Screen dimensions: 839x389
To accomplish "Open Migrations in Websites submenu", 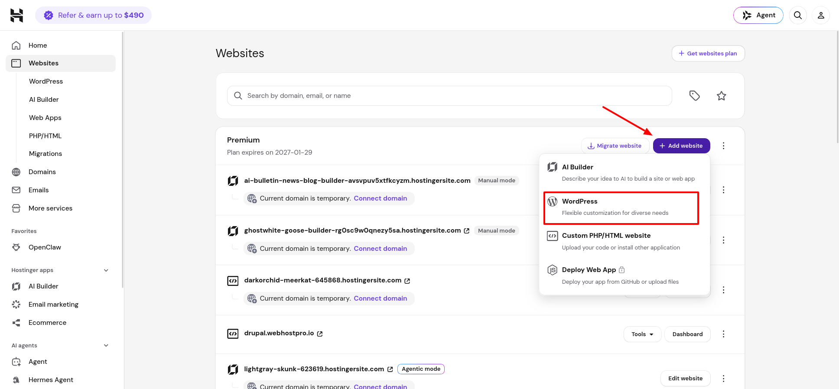I will [x=46, y=154].
